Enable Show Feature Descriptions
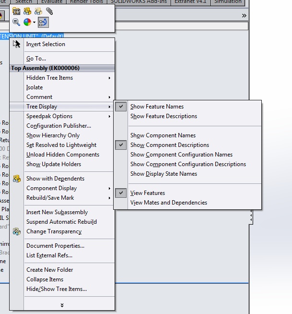This screenshot has height=314, width=292. tap(187, 116)
